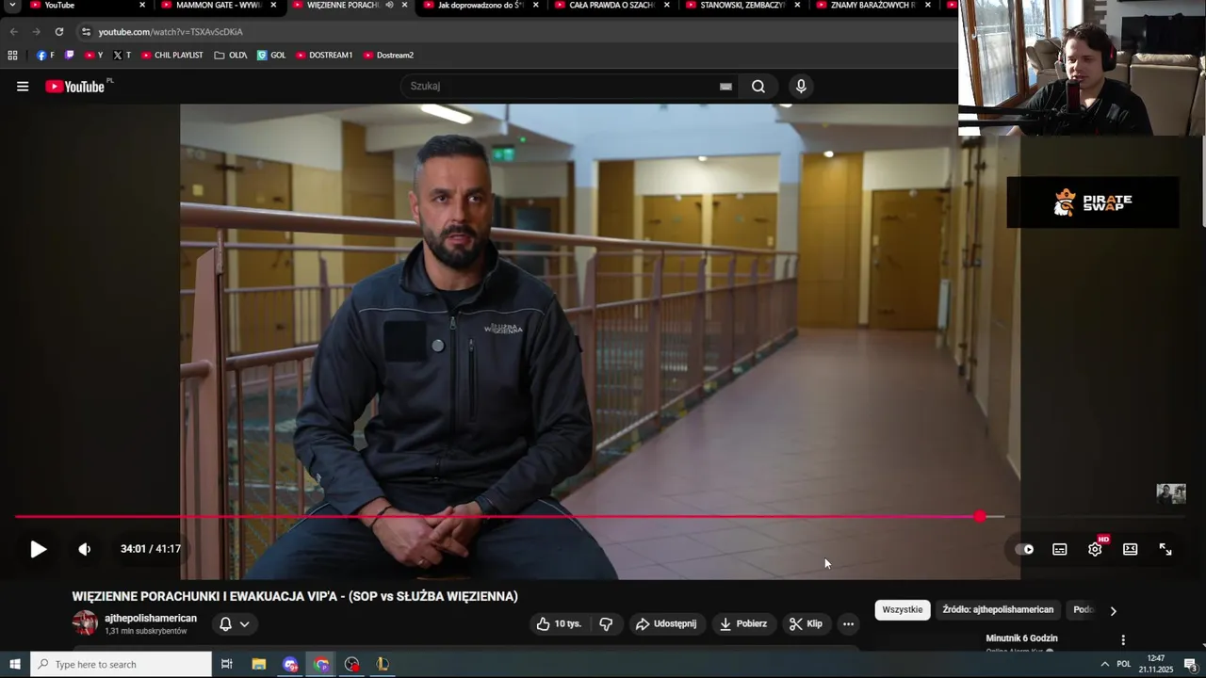Mute the video volume speaker
1206x678 pixels.
click(85, 549)
